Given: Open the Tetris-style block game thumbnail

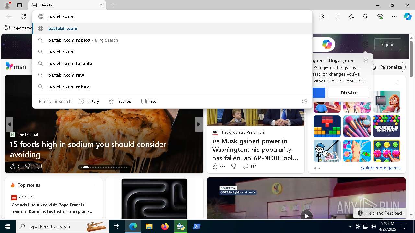Looking at the screenshot, I should 327,126.
